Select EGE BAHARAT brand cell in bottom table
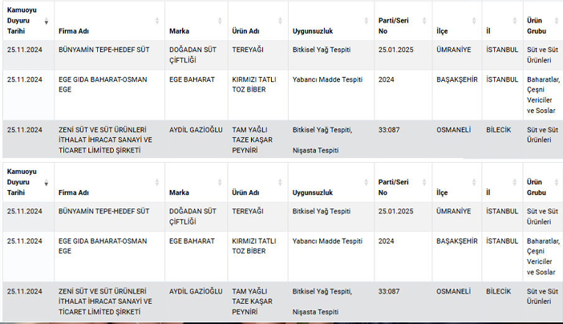 (192, 241)
